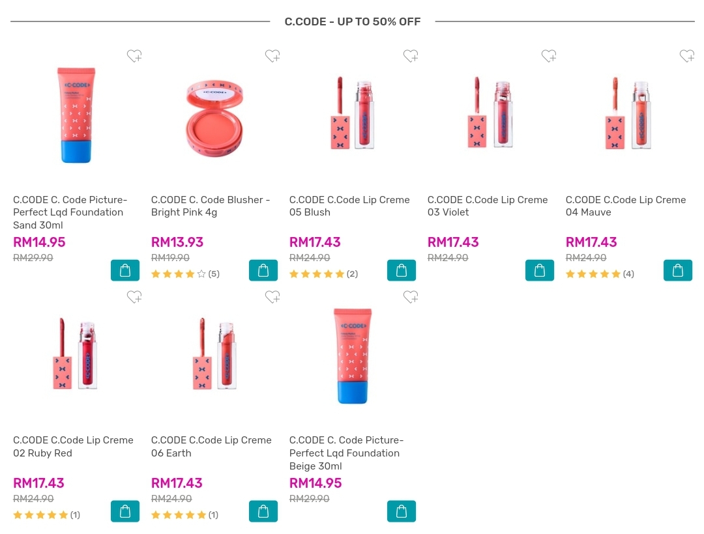Add Lip Creme 04 Mauve to cart
This screenshot has height=534, width=704.
[678, 270]
